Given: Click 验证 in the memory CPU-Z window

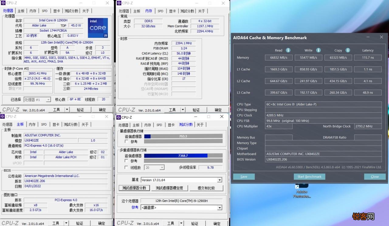Looking at the screenshot, I should click(x=196, y=110).
